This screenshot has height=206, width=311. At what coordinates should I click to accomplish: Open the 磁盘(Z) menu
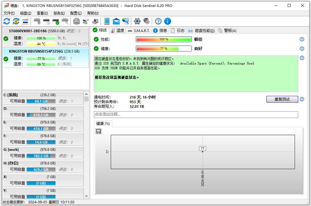click(25, 13)
